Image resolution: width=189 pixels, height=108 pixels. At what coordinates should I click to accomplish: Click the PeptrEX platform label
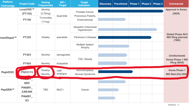(8, 72)
